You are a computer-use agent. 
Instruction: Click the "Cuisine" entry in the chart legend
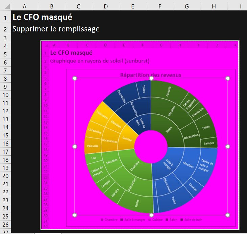(x=157, y=220)
